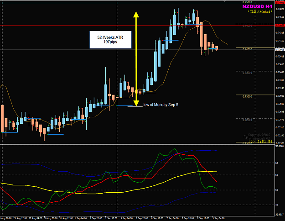This screenshot has height=221, width=285.
Task: Click 0.71975 on the price axis
Action: (280, 143)
